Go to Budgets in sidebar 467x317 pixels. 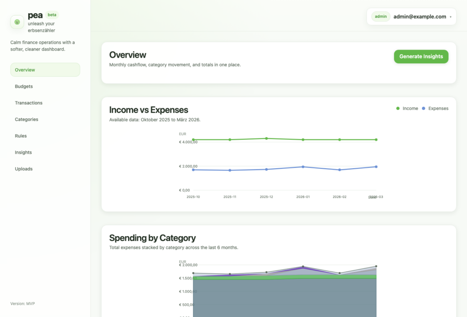24,86
